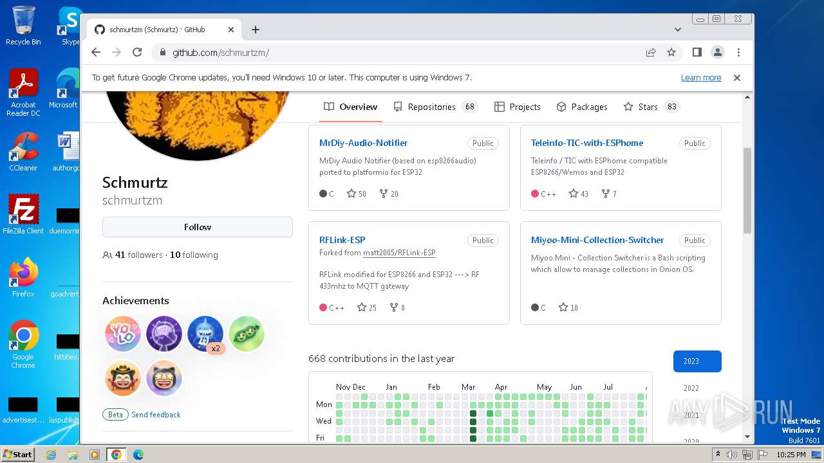View 20 forks of MrDiy-Audio-Notifier
Screen dimensions: 824x463
coord(389,194)
